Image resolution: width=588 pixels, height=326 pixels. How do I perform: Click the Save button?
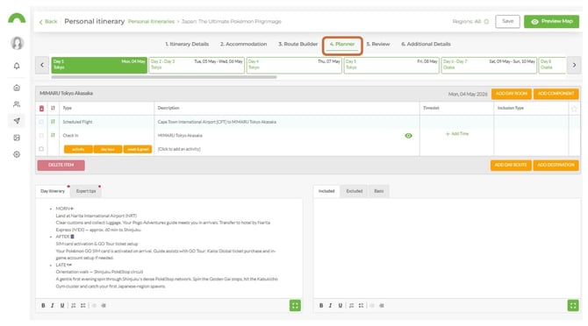[508, 21]
